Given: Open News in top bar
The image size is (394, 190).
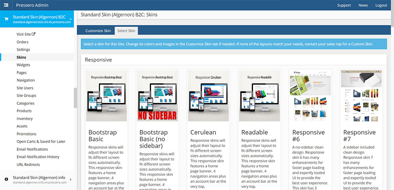Looking at the screenshot, I should [x=363, y=5].
